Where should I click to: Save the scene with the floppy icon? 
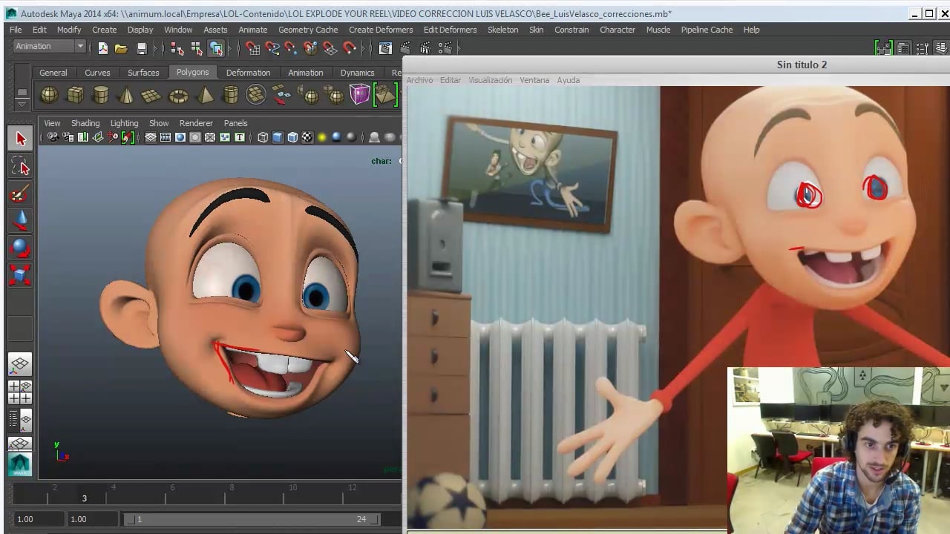(141, 48)
